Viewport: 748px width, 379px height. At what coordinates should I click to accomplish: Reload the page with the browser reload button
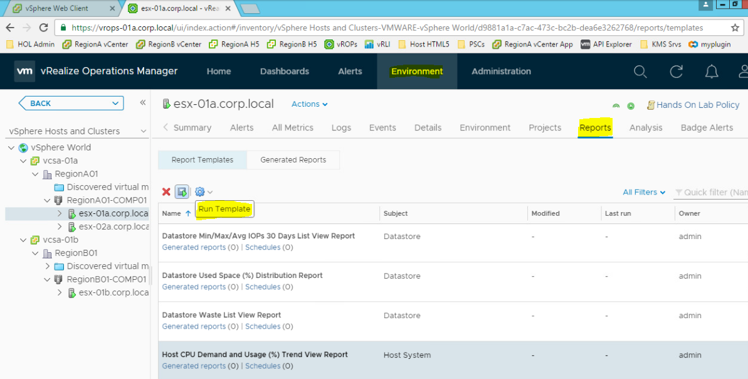[x=43, y=28]
